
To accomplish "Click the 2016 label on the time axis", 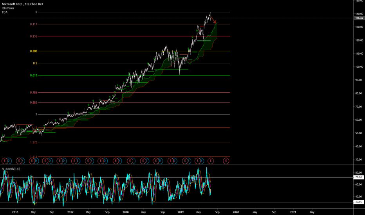I will click(x=15, y=212).
